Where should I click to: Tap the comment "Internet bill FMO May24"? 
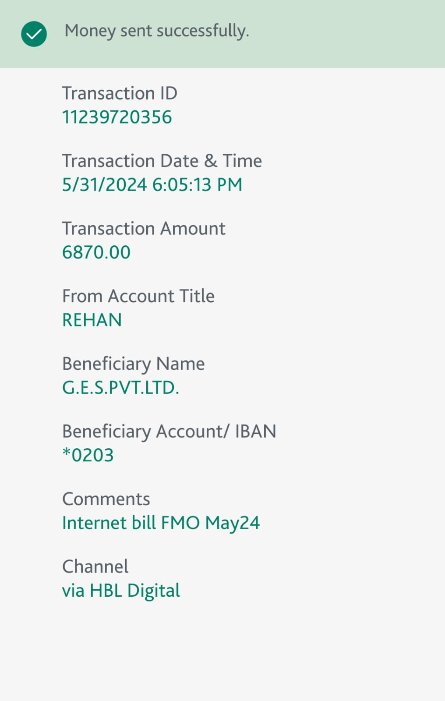click(x=161, y=523)
